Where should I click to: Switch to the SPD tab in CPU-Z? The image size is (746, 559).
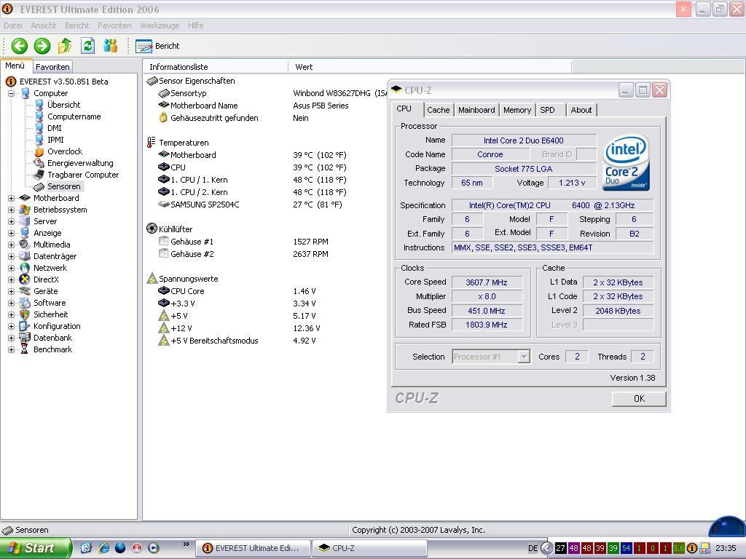point(547,110)
